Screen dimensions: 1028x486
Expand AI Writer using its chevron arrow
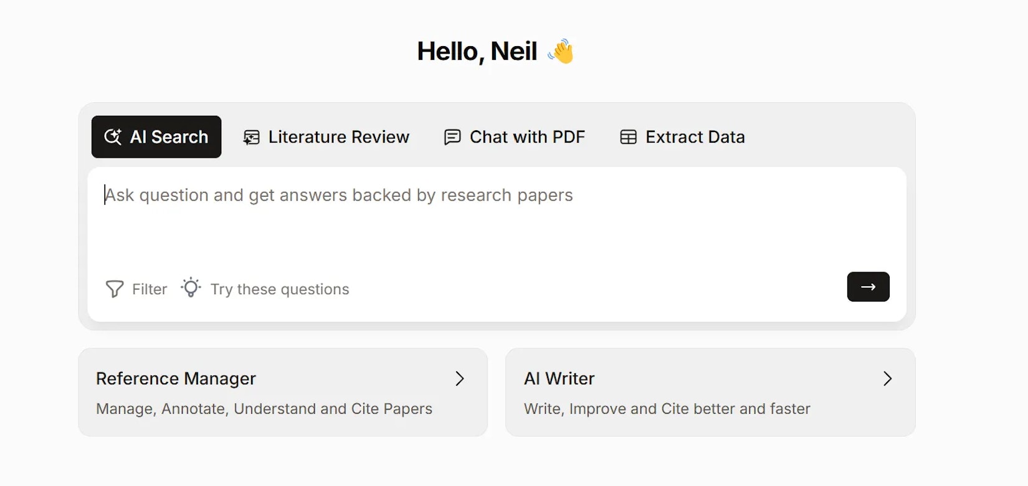888,379
